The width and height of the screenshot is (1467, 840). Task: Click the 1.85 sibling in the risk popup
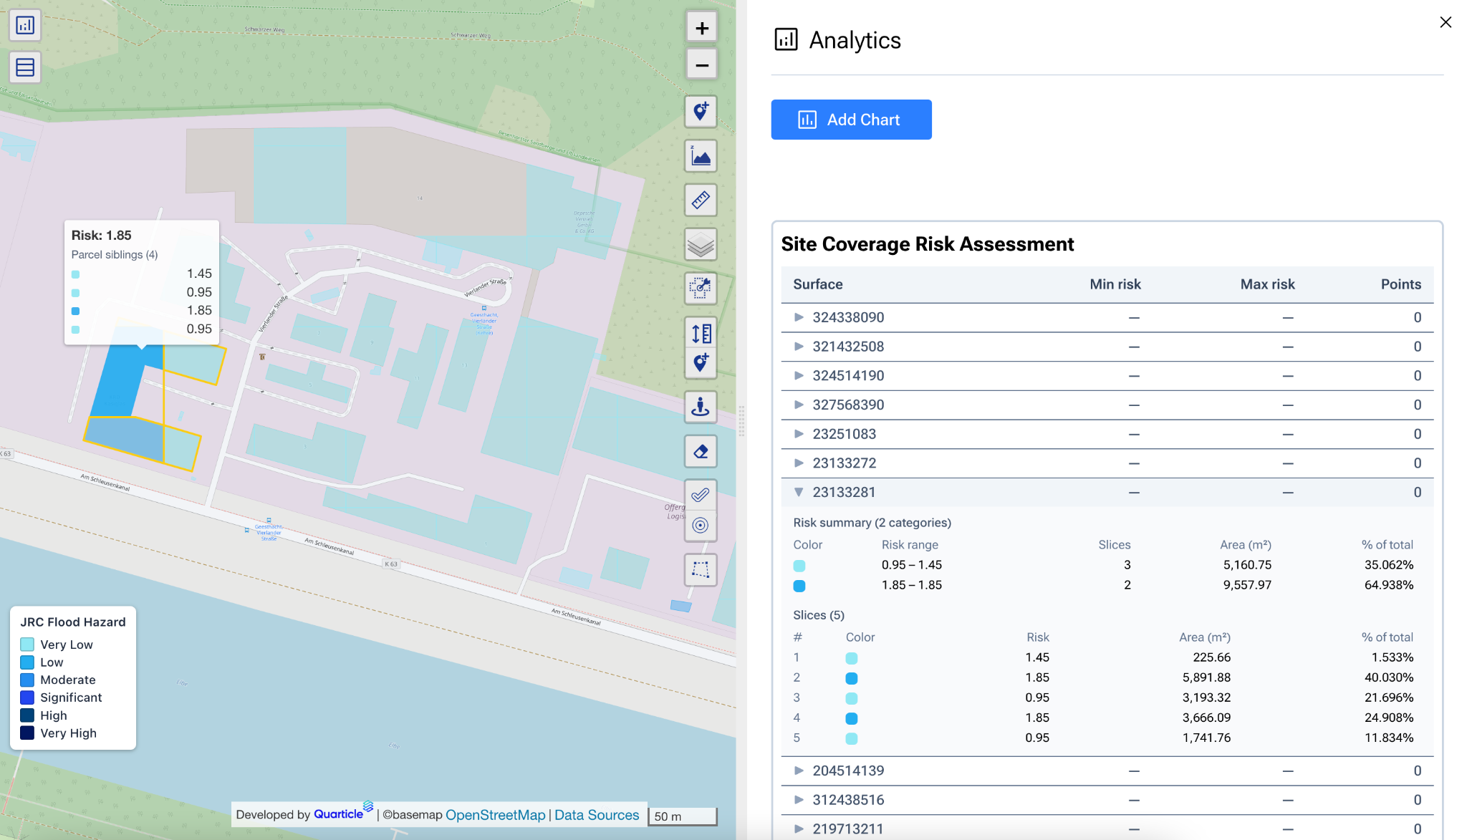142,311
